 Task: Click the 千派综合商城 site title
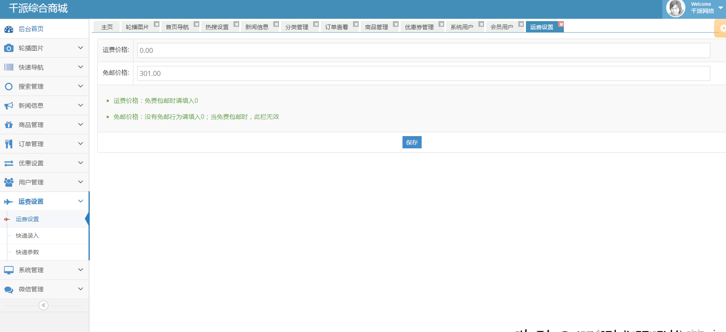coord(38,8)
